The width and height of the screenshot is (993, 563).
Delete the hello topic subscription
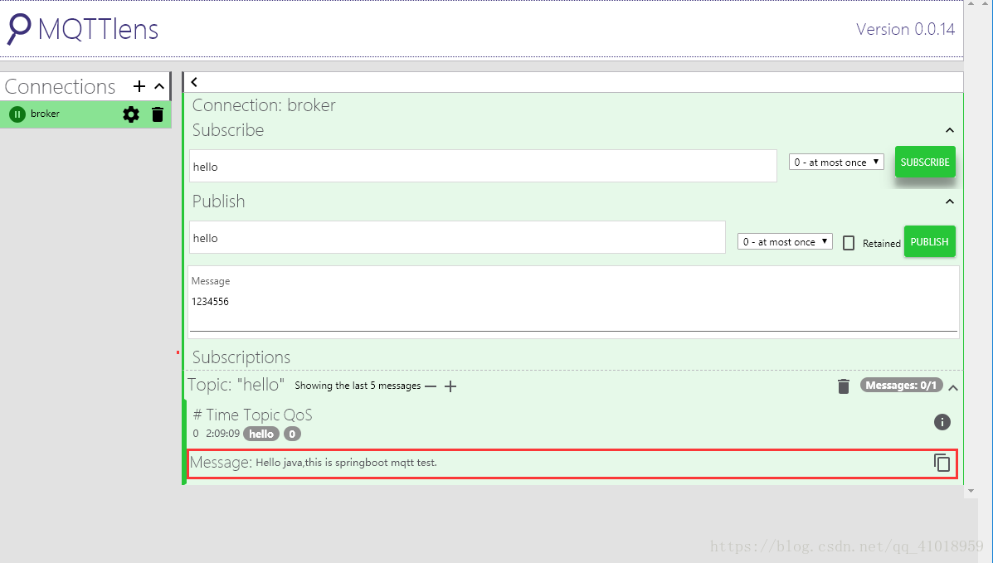[844, 385]
